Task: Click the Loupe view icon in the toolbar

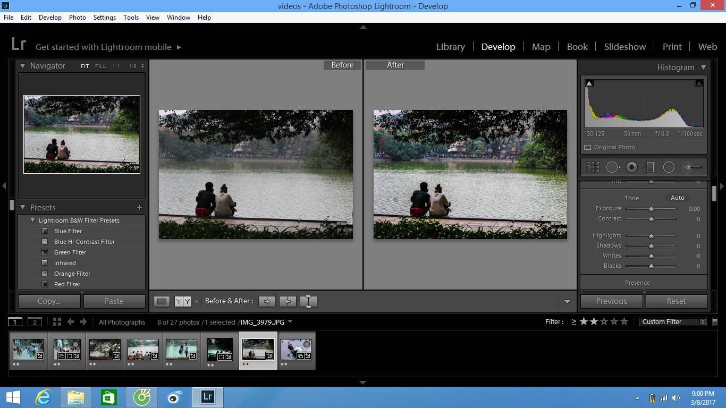Action: pyautogui.click(x=162, y=301)
